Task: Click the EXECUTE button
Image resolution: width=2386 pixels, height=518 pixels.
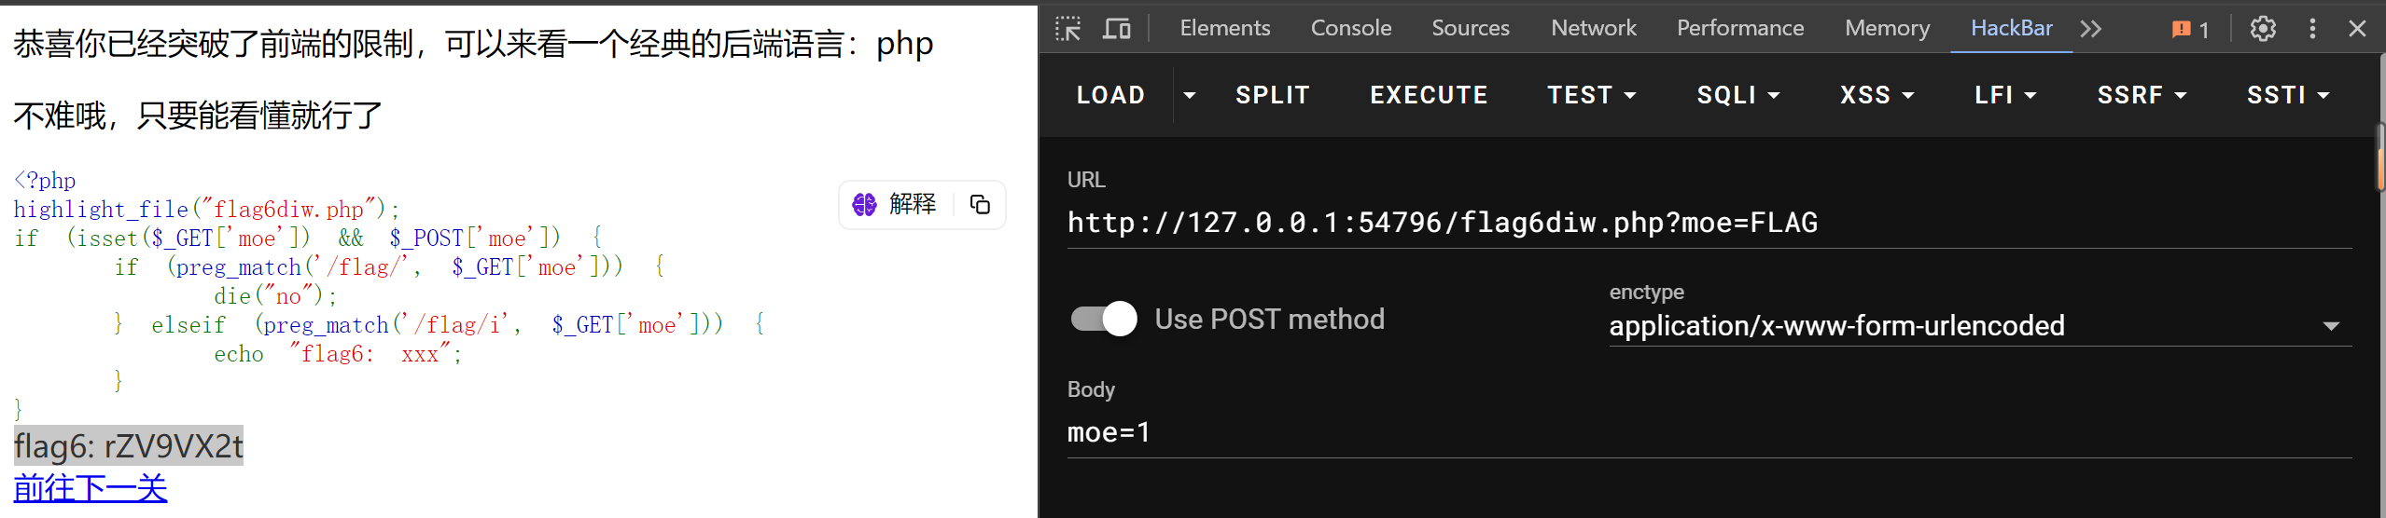Action: [x=1429, y=95]
